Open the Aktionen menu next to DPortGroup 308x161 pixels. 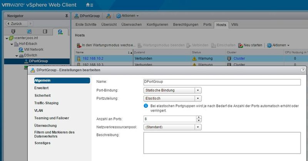click(127, 16)
